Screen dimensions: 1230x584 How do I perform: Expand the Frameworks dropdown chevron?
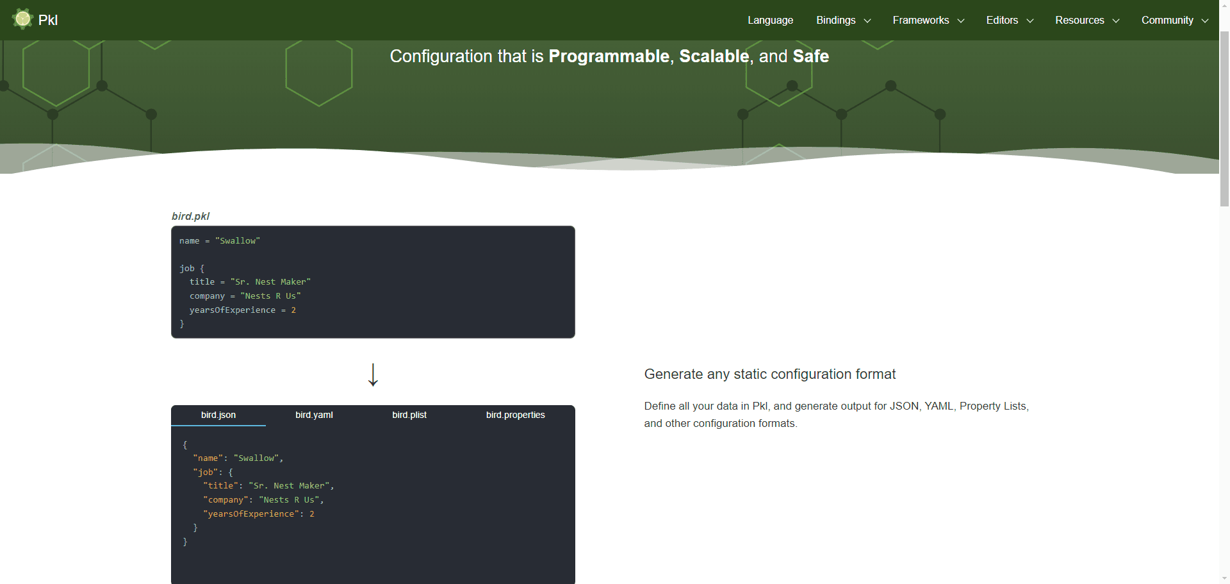point(961,21)
